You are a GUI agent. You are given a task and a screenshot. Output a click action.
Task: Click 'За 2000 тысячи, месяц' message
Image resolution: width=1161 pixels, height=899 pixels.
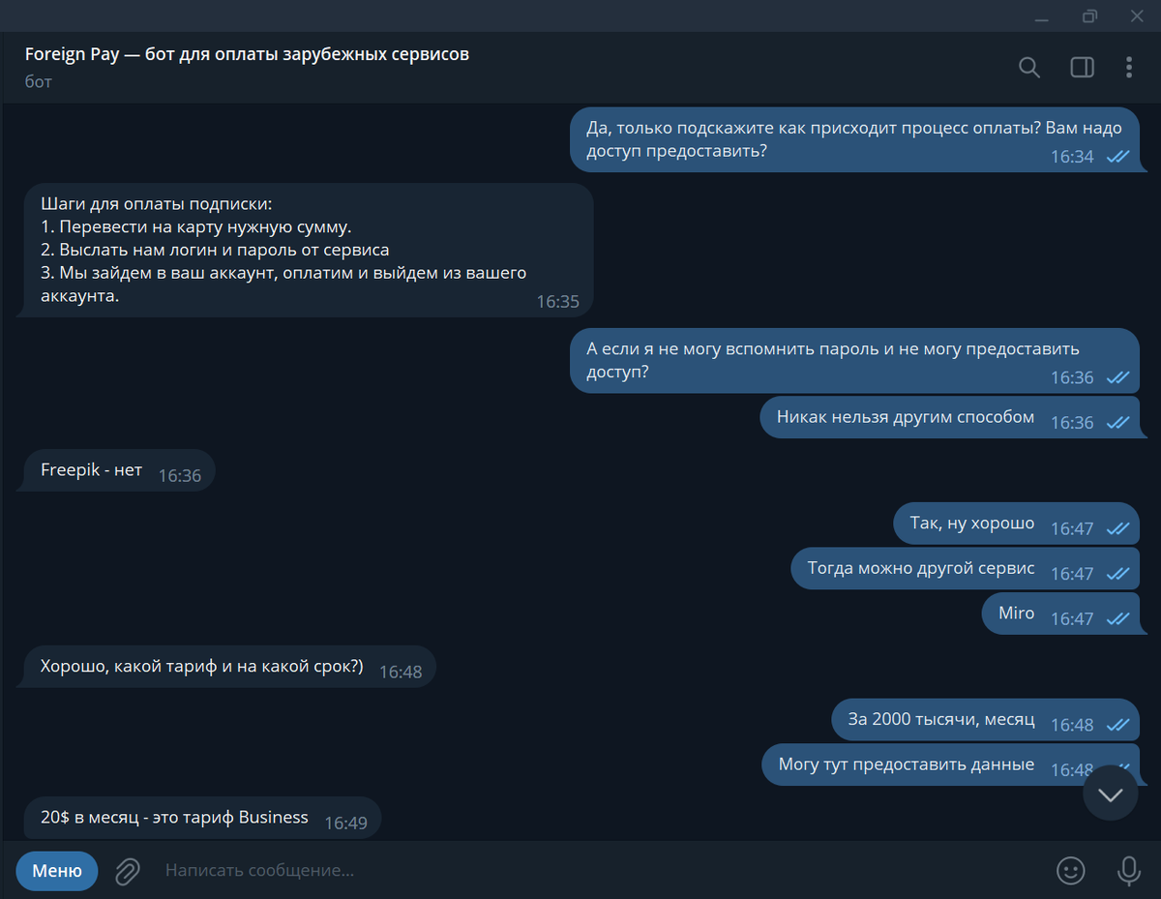(986, 720)
